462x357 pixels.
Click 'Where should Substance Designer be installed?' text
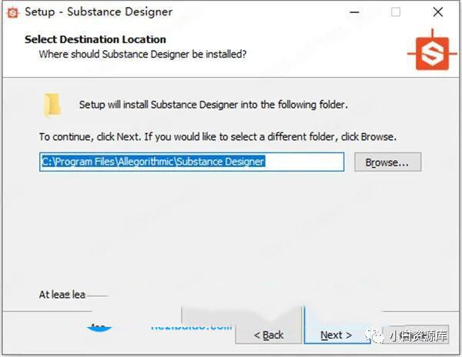click(142, 54)
